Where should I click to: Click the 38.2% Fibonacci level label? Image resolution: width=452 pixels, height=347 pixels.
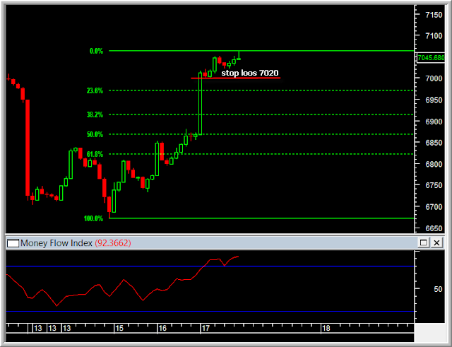pyautogui.click(x=95, y=114)
